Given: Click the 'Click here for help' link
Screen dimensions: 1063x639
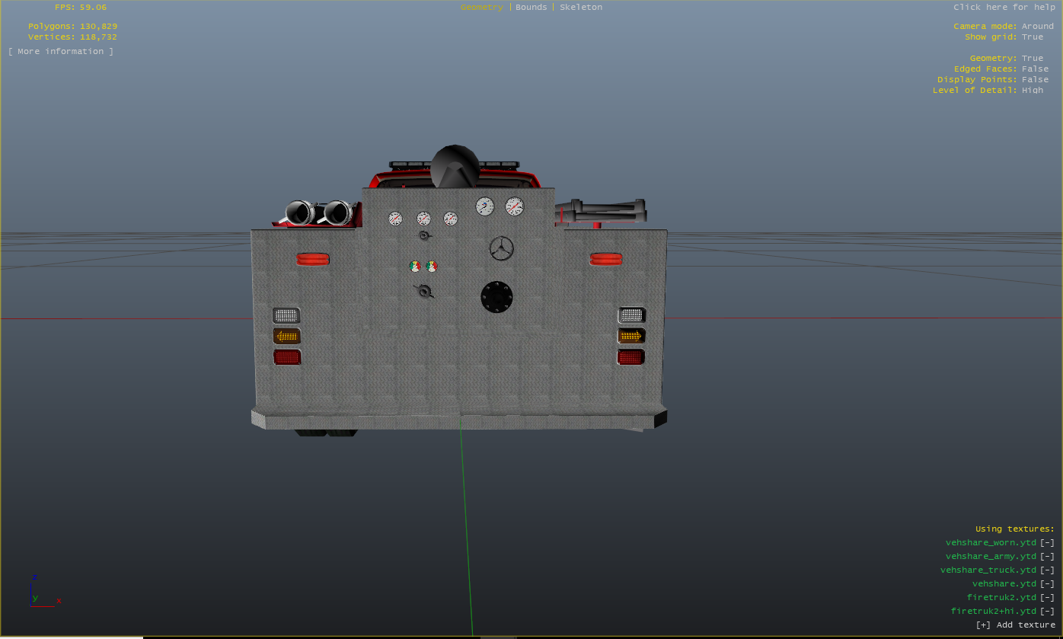Looking at the screenshot, I should pos(1004,7).
